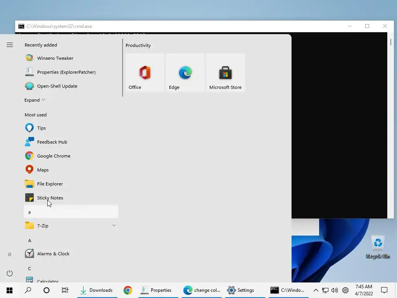Open the Maps app
The height and width of the screenshot is (298, 397).
(x=71, y=170)
